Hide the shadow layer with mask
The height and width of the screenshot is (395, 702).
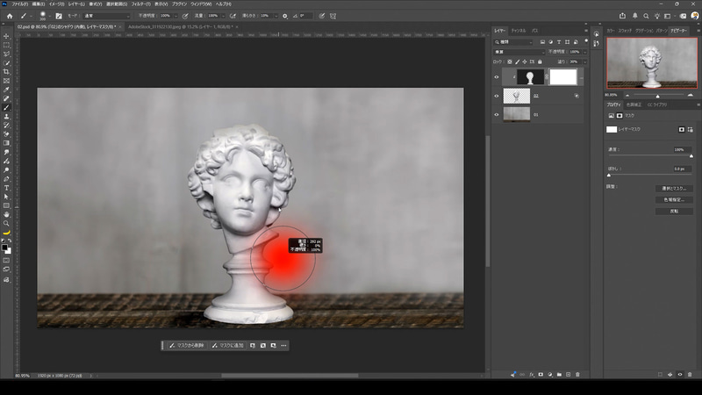pyautogui.click(x=496, y=77)
